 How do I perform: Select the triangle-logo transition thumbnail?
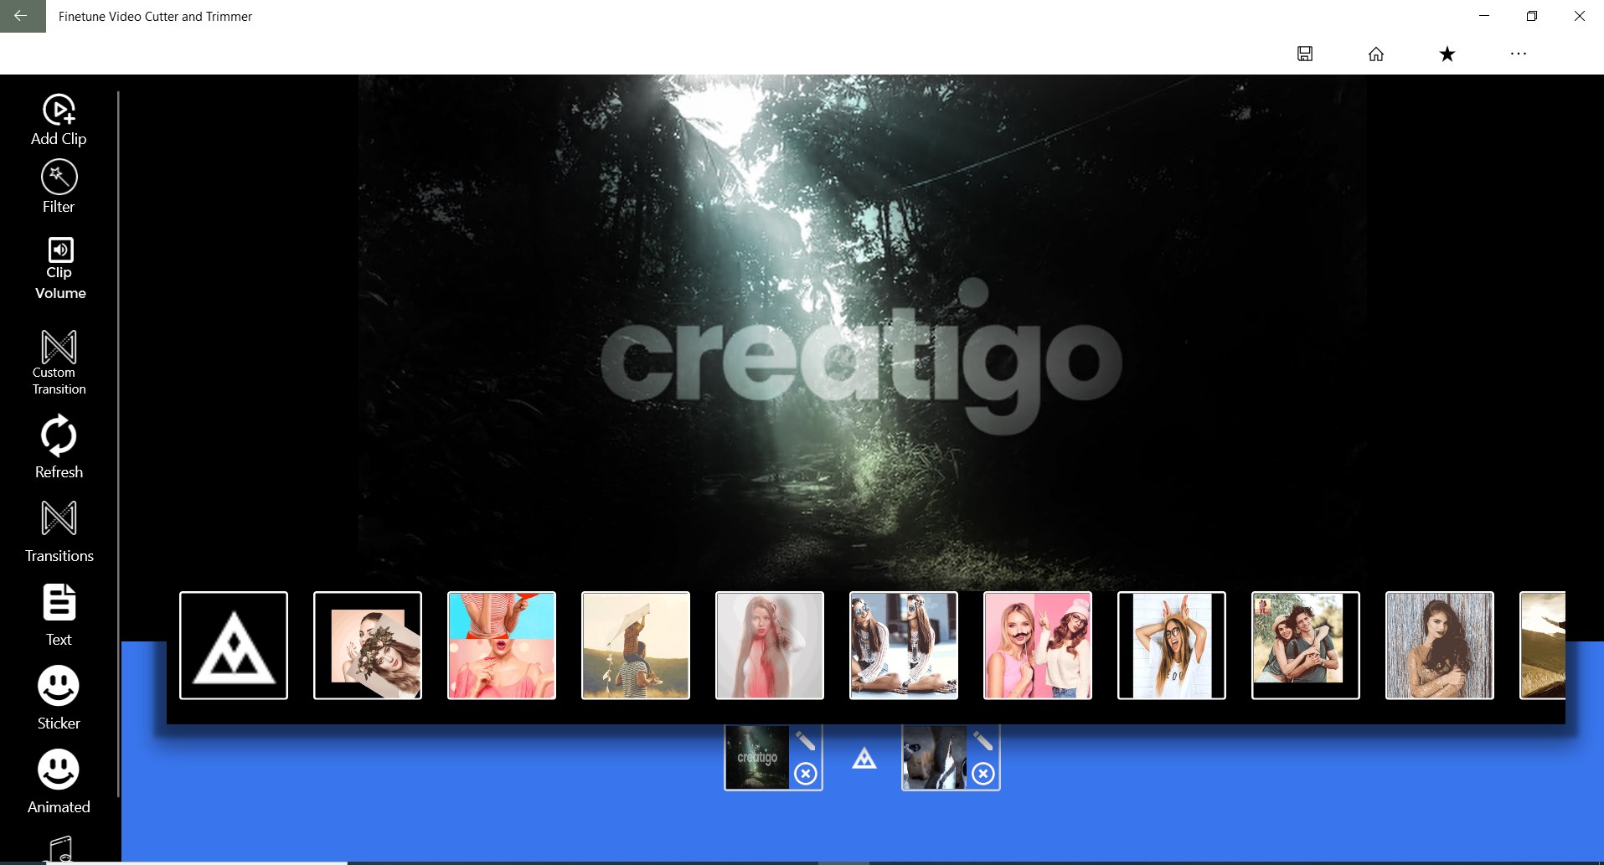click(x=233, y=645)
